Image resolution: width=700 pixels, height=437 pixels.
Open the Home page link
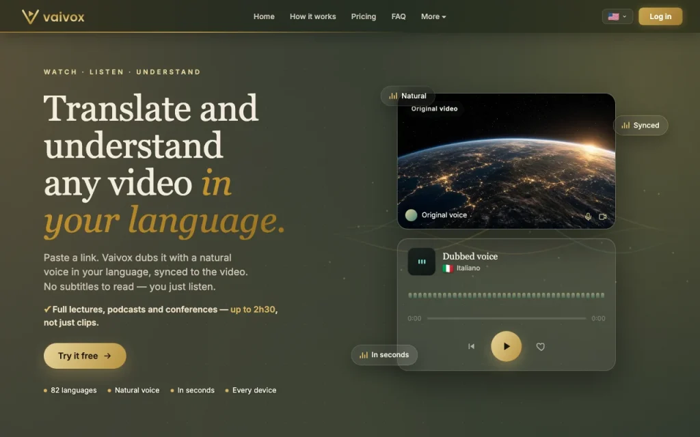[x=264, y=16]
